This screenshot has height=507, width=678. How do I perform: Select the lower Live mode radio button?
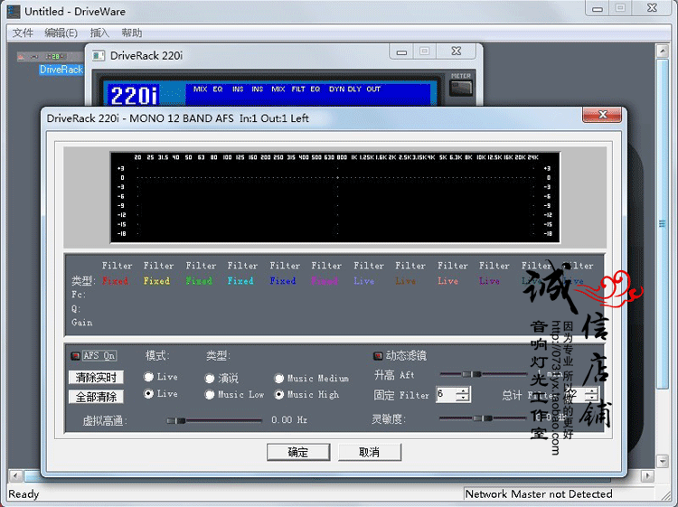(149, 394)
